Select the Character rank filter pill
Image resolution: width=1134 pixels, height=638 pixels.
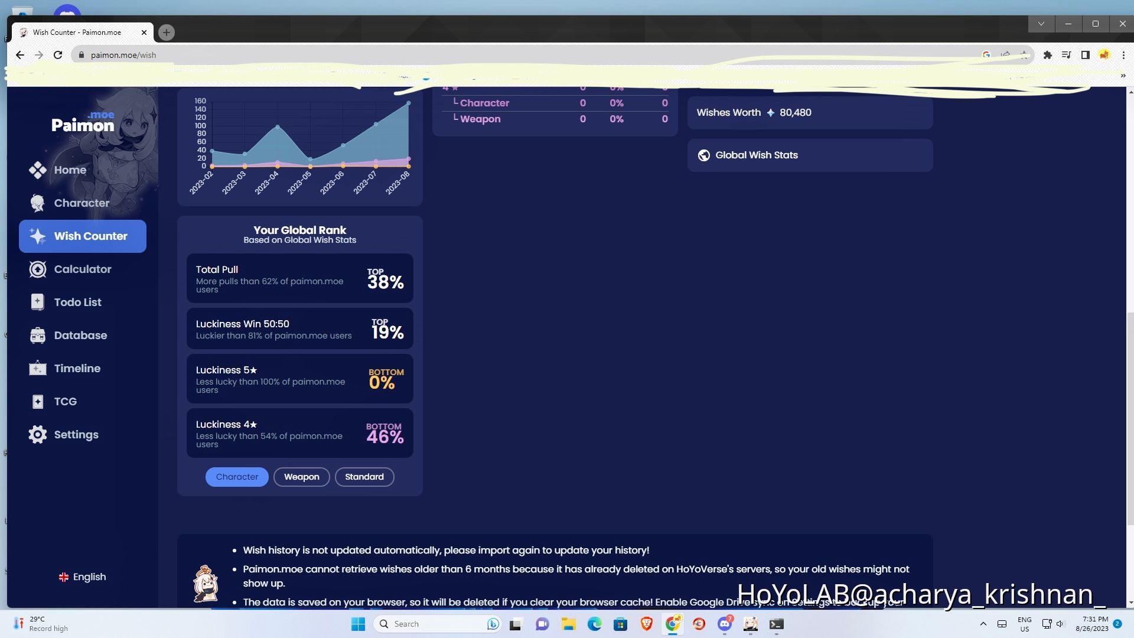(x=237, y=477)
